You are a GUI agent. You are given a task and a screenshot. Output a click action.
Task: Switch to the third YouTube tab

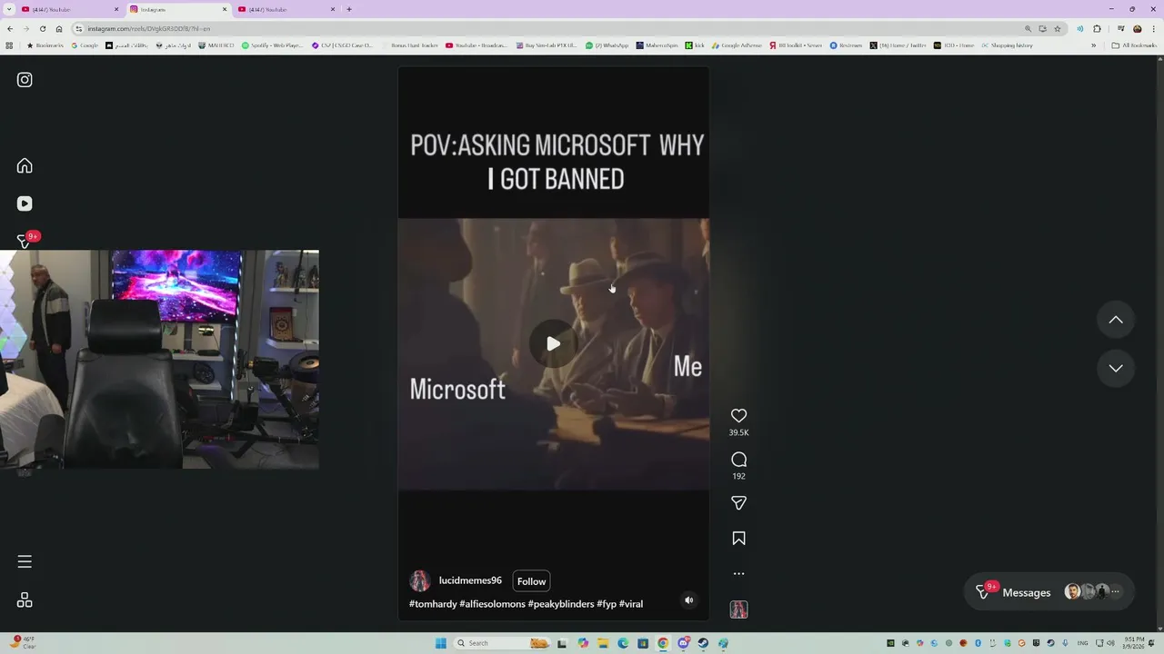coord(285,9)
